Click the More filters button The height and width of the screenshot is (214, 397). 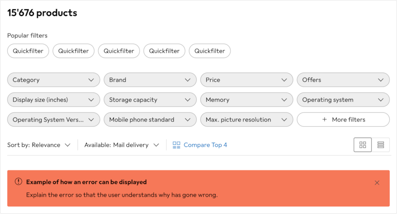[343, 120]
